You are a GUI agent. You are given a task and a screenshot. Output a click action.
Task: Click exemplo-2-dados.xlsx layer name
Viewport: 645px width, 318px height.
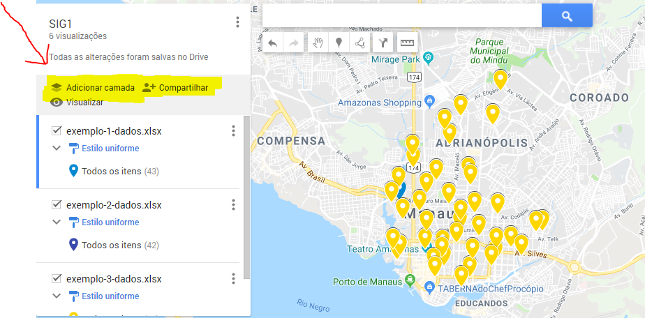[x=114, y=205]
